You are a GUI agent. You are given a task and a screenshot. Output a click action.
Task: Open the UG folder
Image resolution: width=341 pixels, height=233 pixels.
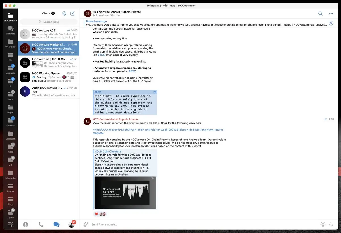[x=11, y=161]
